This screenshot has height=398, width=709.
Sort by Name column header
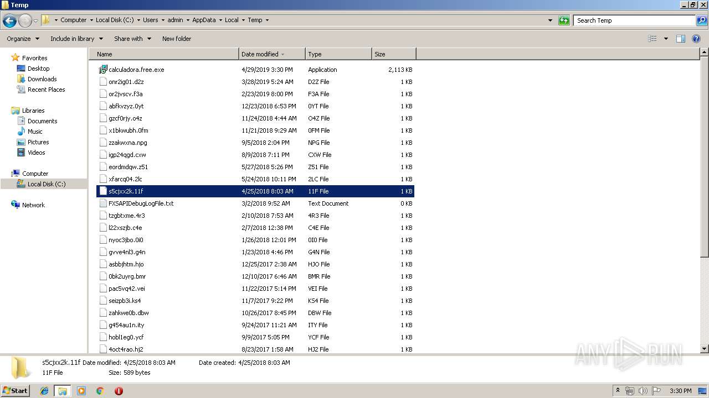164,54
